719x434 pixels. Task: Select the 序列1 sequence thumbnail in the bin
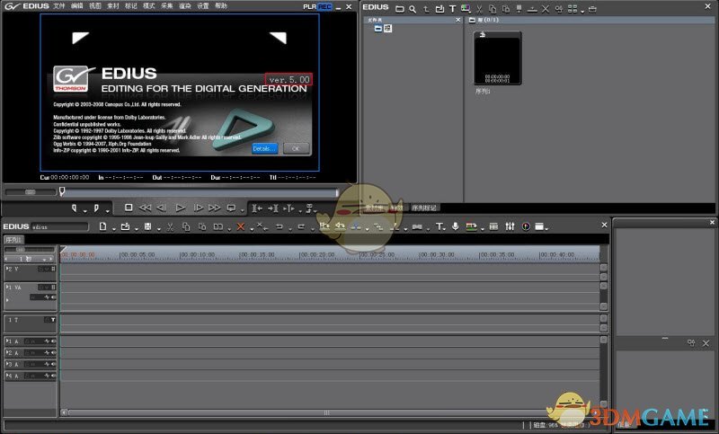498,58
